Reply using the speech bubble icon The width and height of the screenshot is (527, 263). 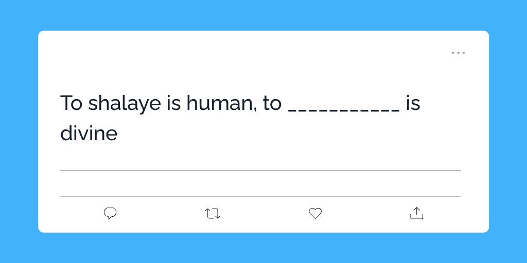pos(110,213)
